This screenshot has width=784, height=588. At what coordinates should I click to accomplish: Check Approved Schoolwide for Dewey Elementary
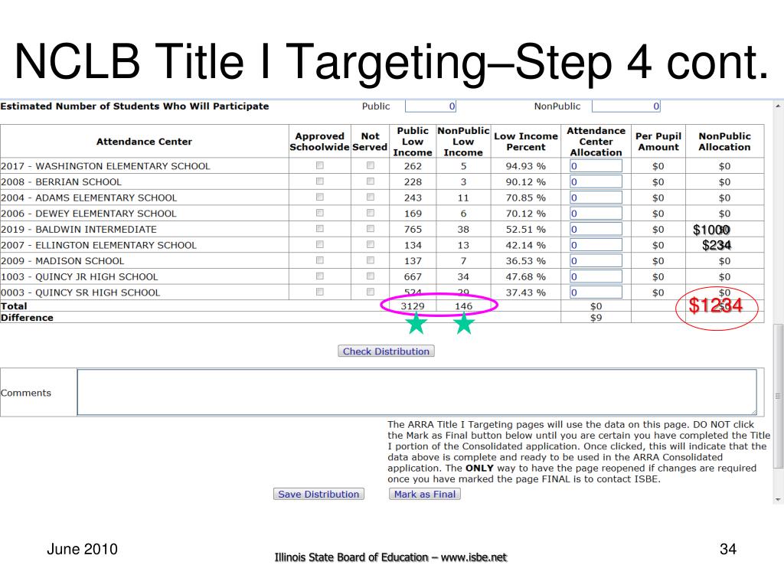320,213
